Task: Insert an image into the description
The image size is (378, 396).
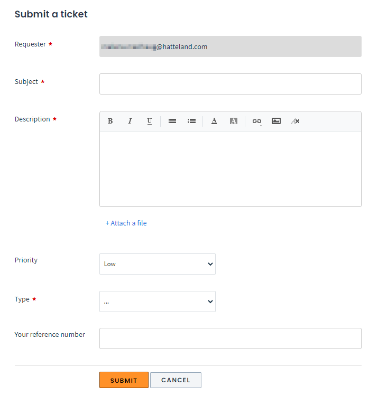Action: [276, 121]
